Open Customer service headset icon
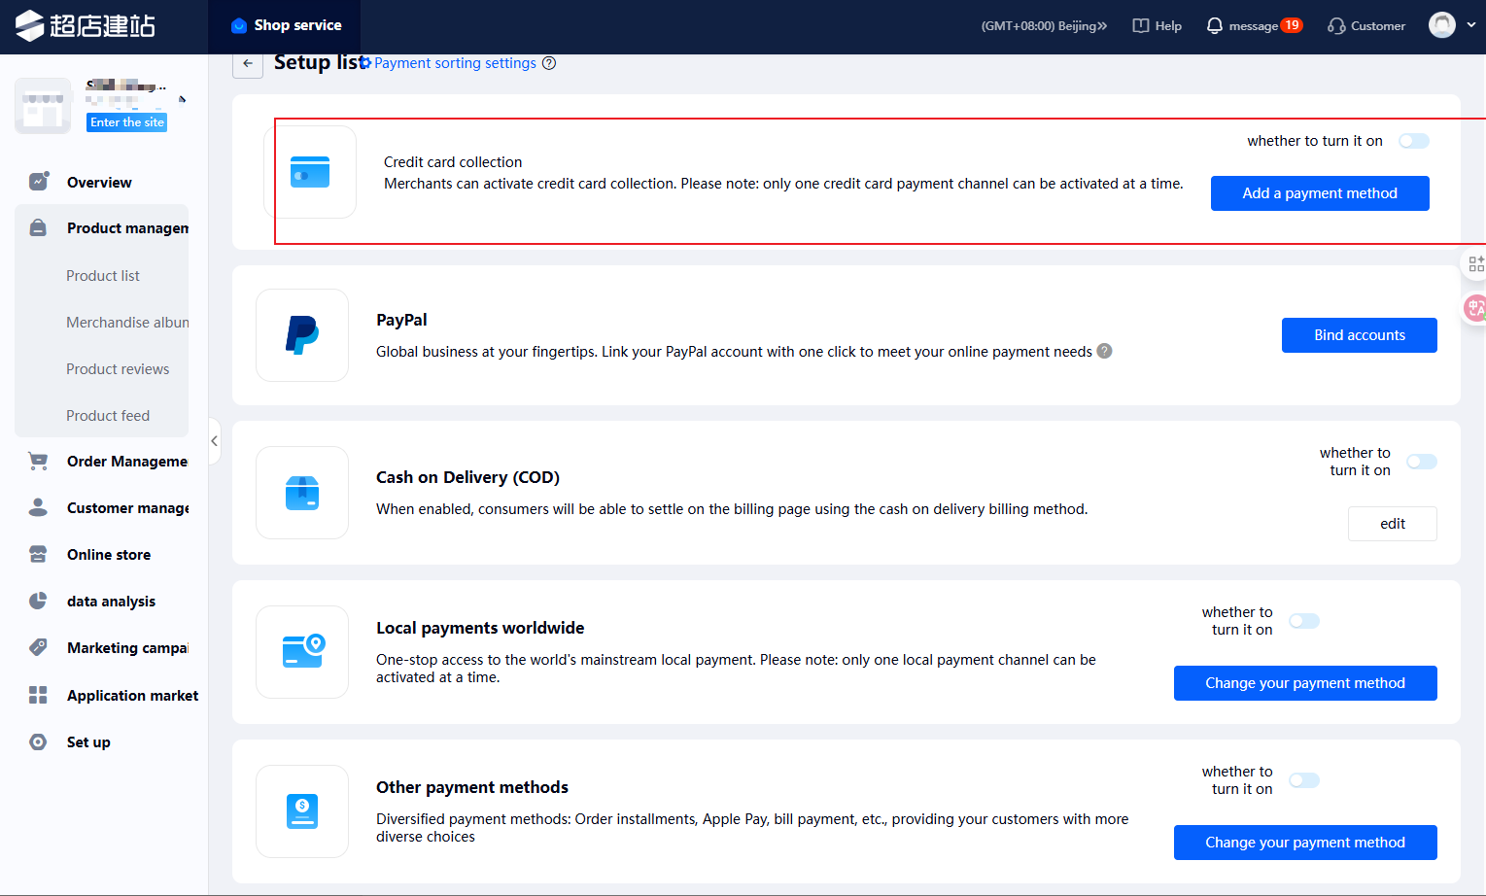Screen dimensions: 1486x896 coord(1336,25)
